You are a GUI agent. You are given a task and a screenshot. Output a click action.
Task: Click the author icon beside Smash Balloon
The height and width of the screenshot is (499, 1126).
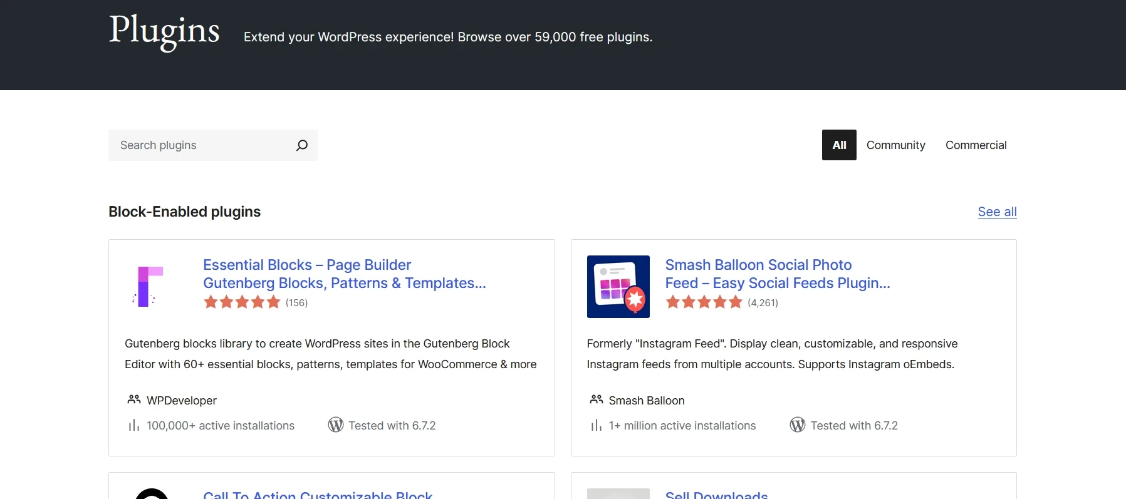coord(596,399)
